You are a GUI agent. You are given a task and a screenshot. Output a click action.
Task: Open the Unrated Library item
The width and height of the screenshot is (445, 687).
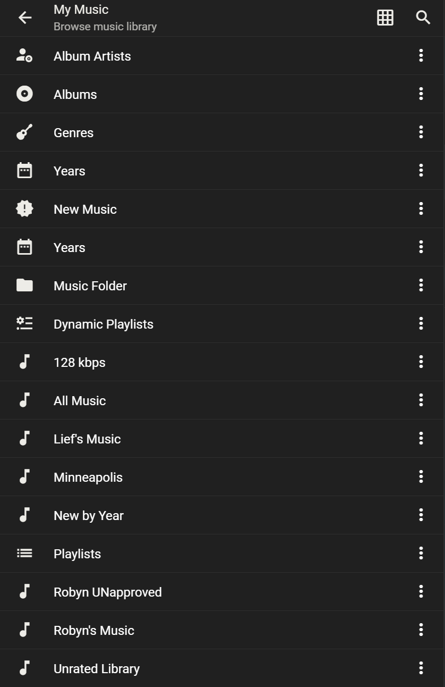point(97,669)
